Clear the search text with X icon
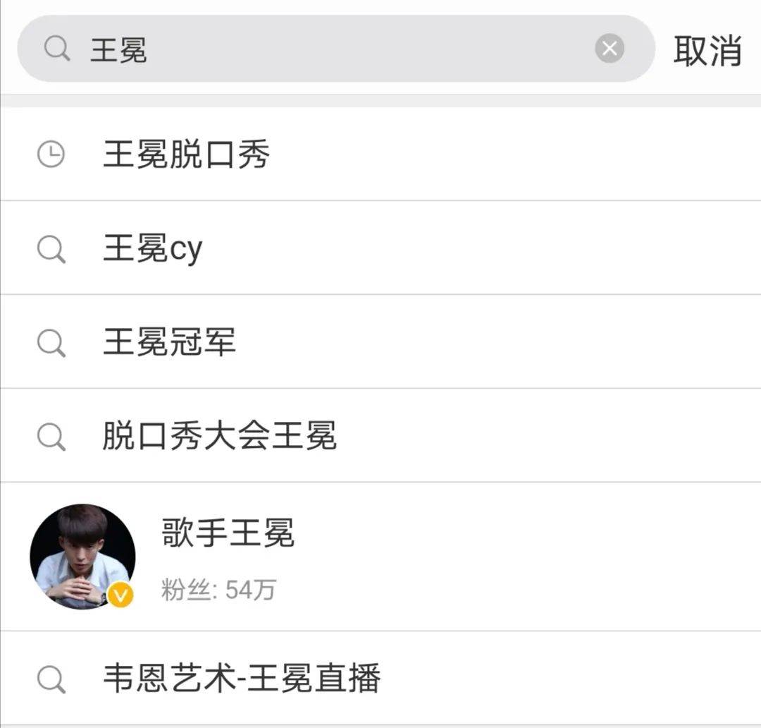 point(610,49)
